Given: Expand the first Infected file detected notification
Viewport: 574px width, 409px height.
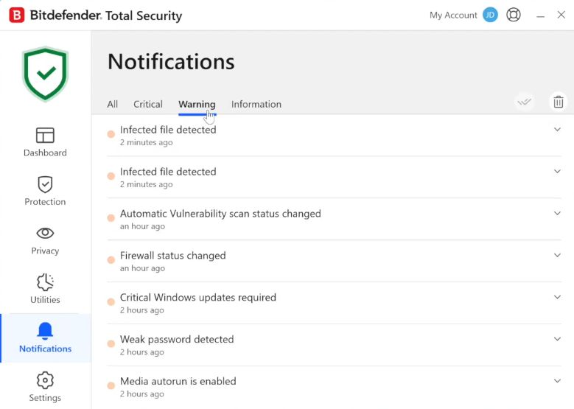Looking at the screenshot, I should 557,130.
